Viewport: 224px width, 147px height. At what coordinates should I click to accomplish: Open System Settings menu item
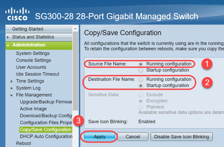(33, 53)
